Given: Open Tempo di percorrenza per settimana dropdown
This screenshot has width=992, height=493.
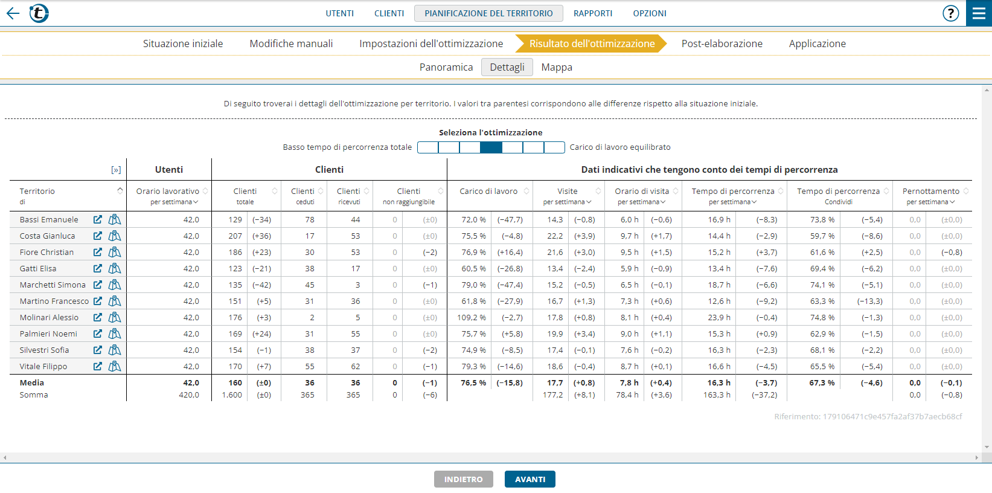Looking at the screenshot, I should [733, 202].
